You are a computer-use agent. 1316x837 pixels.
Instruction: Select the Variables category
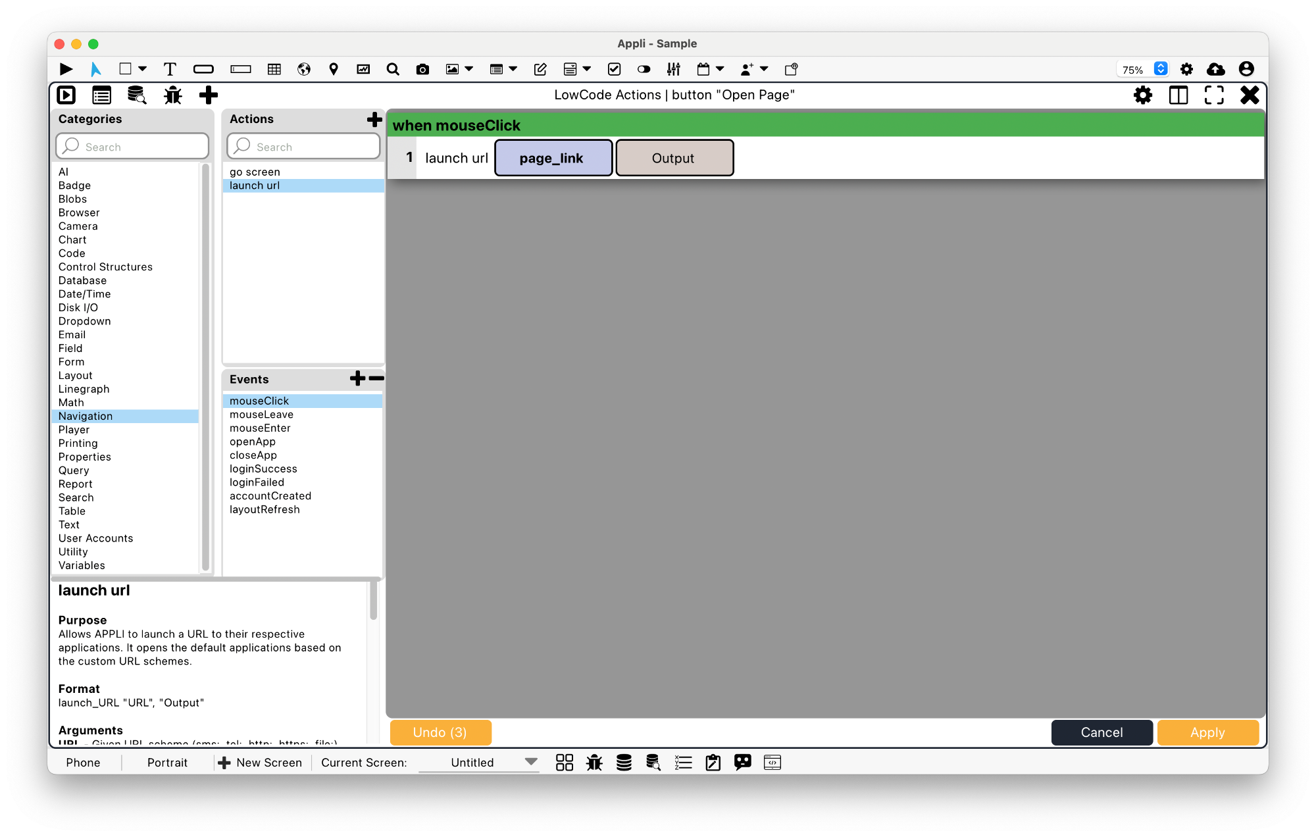82,565
